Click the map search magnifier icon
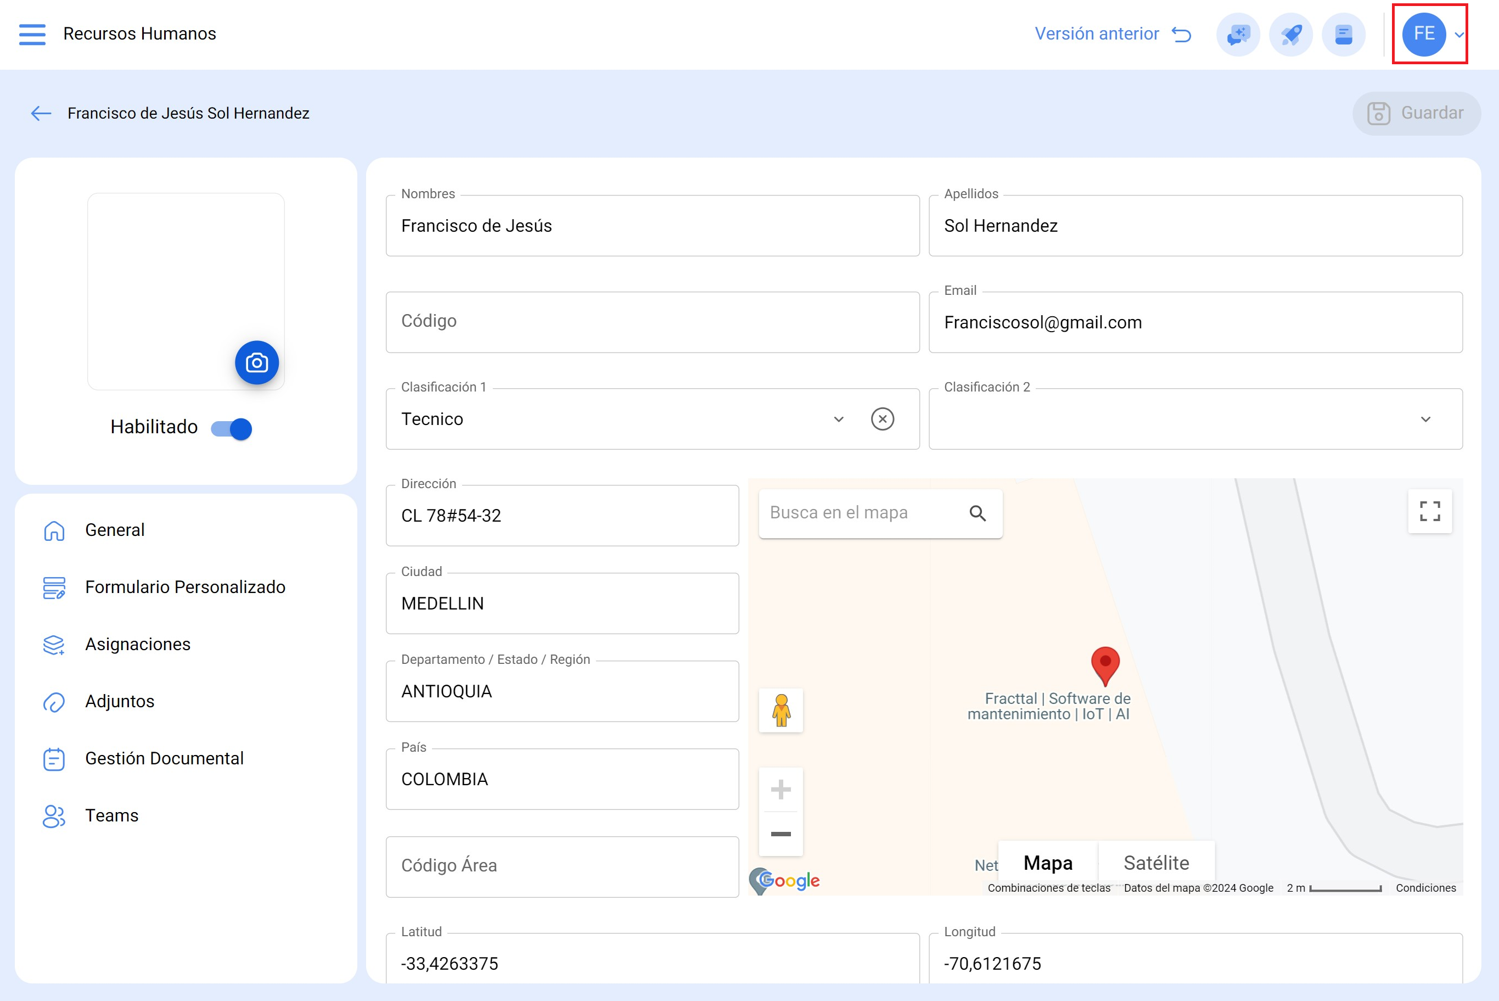The height and width of the screenshot is (1001, 1499). 977,513
